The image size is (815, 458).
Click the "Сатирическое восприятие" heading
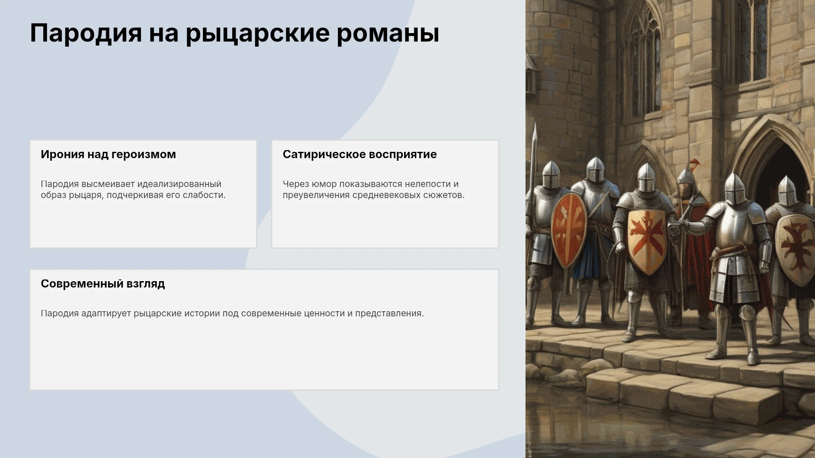(360, 154)
